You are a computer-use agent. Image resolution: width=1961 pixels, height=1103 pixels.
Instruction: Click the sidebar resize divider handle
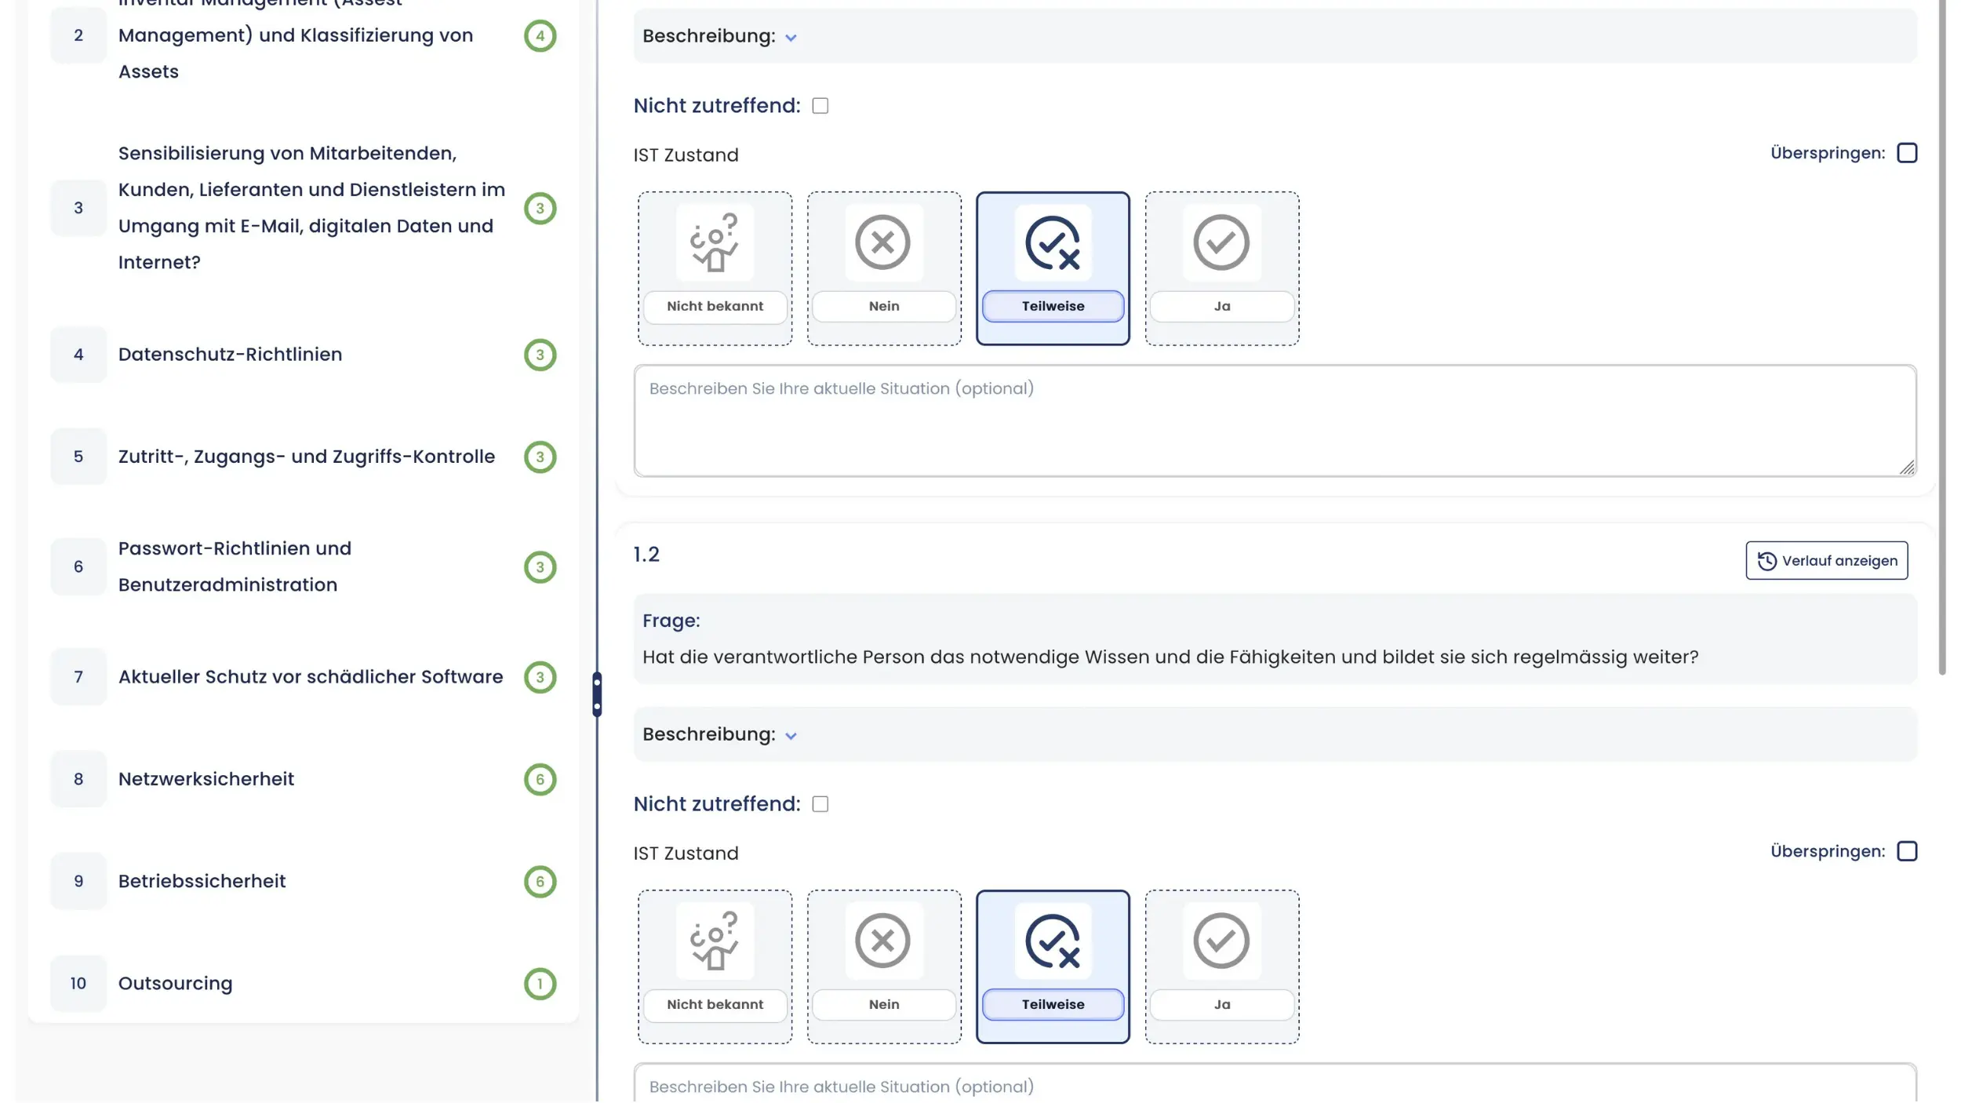[x=597, y=694]
